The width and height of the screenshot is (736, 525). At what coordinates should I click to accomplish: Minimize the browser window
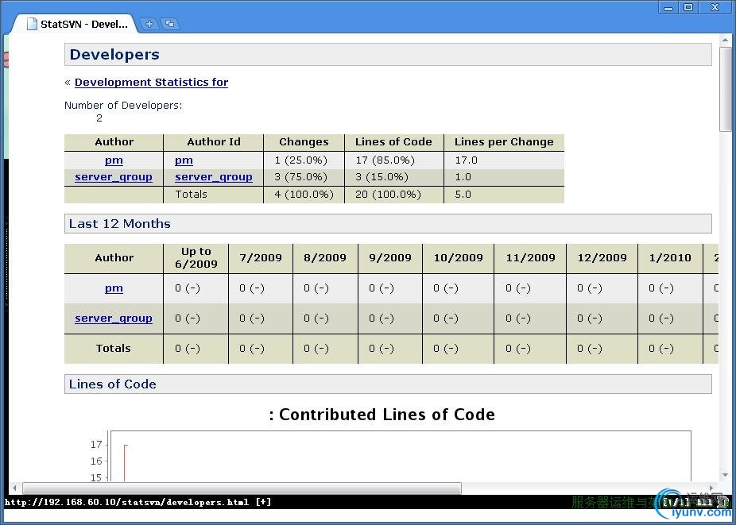668,7
